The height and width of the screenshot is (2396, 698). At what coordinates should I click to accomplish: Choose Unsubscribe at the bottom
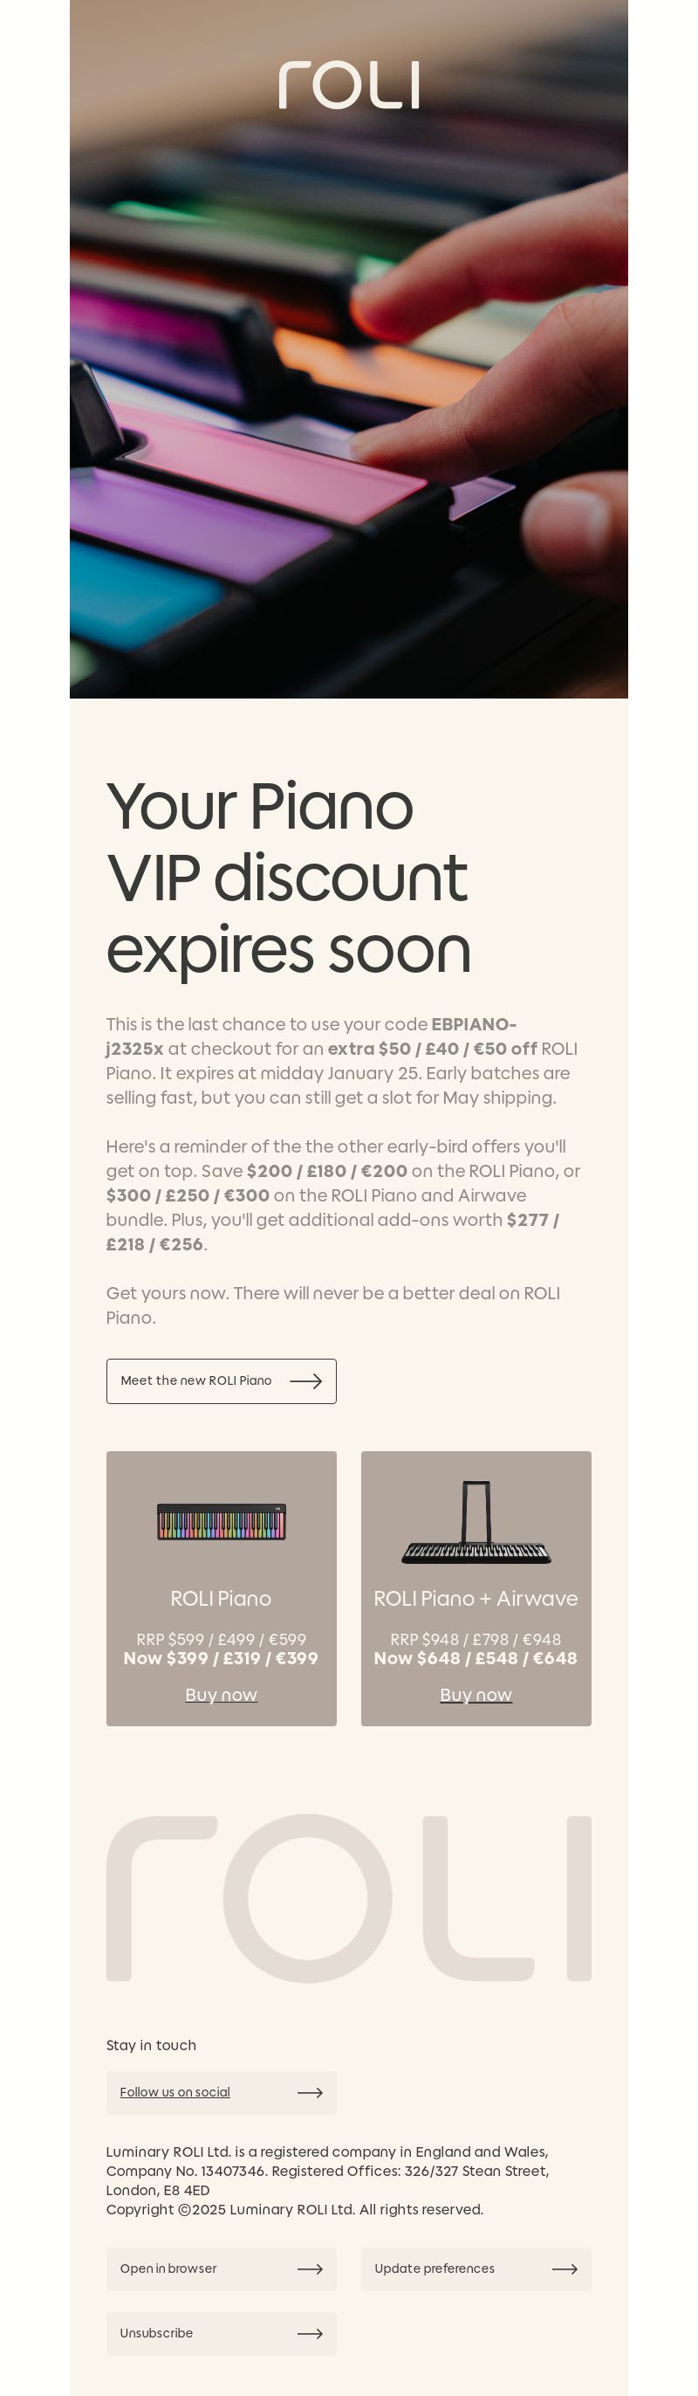click(222, 2334)
